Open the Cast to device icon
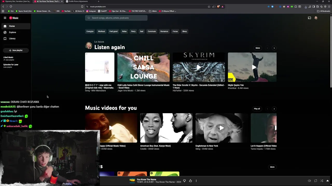 (x=309, y=18)
